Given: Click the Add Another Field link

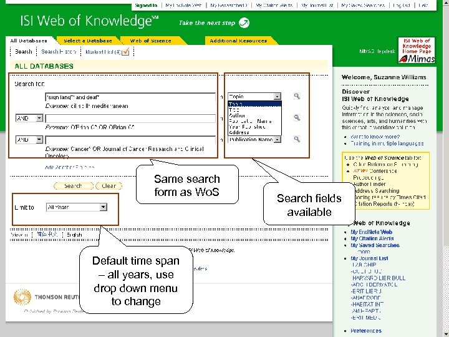Looking at the screenshot, I should [x=70, y=167].
